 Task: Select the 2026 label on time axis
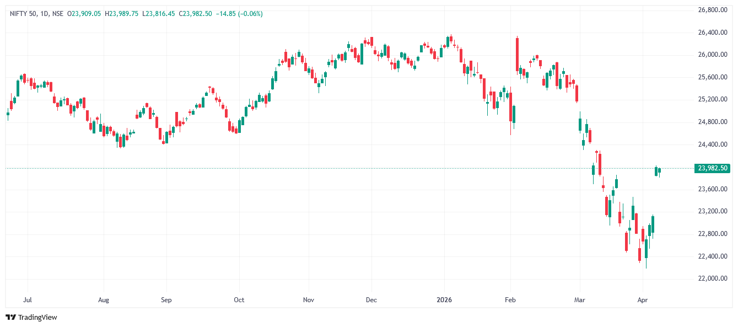[x=444, y=301]
